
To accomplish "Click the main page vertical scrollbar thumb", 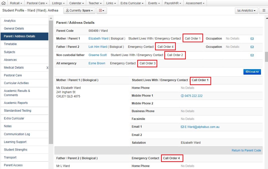I will (266, 57).
